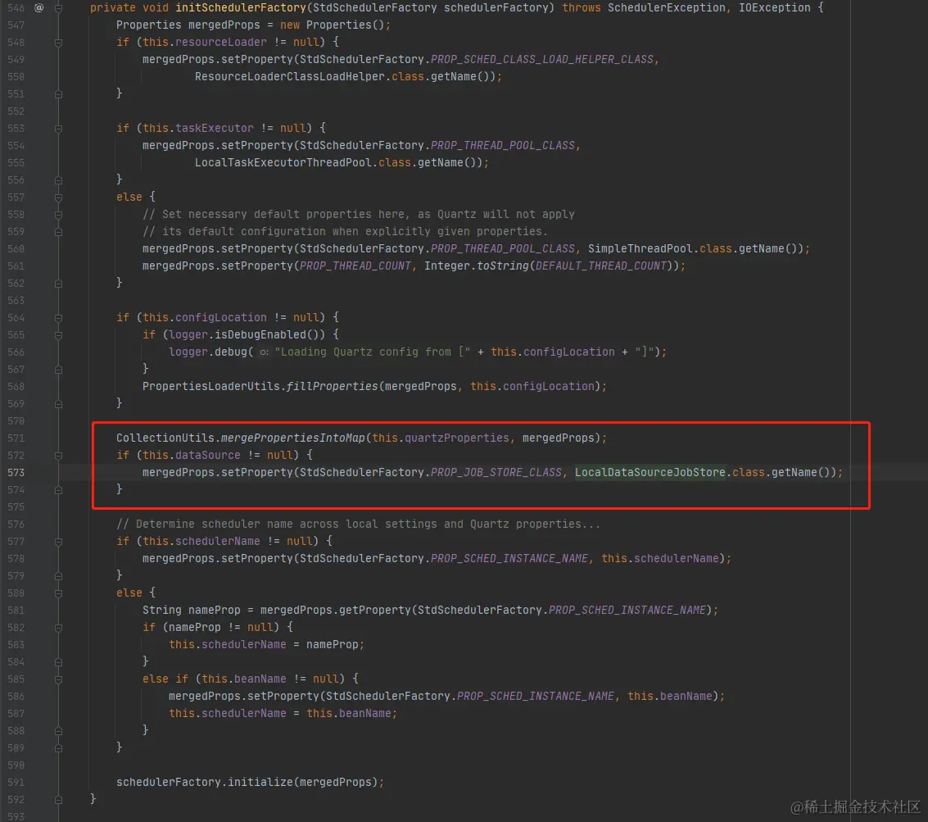Collapse the else block fold on line 557

pos(59,198)
